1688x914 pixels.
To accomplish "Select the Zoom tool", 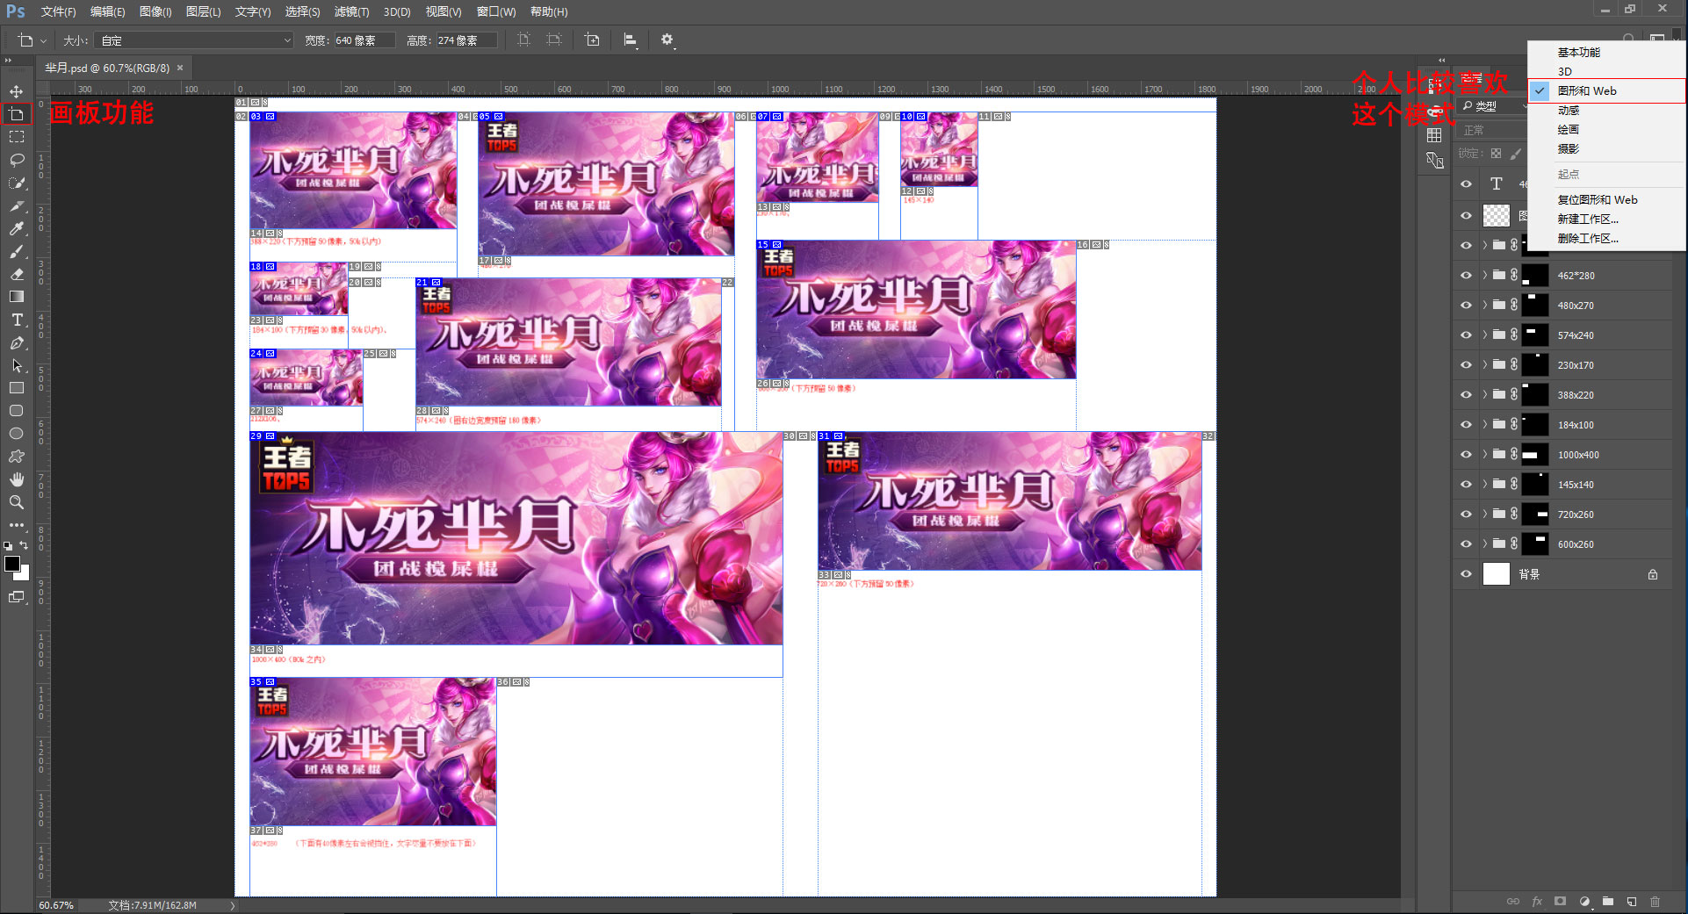I will 17,502.
